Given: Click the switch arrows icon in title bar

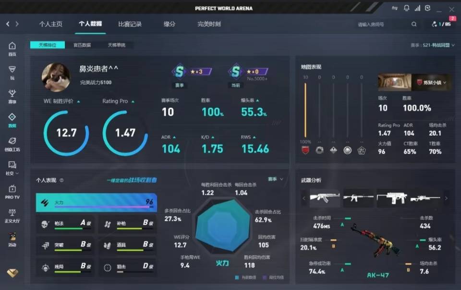Looking at the screenshot, I should tap(395, 8).
